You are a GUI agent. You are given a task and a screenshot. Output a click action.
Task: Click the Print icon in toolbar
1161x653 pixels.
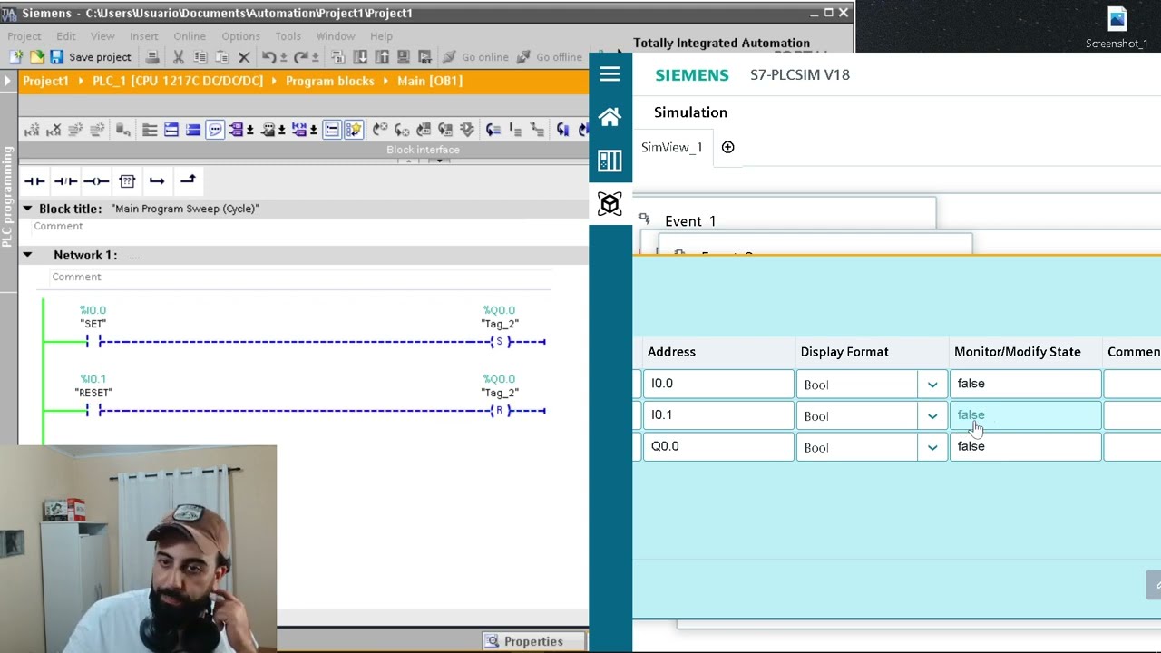[x=152, y=57]
